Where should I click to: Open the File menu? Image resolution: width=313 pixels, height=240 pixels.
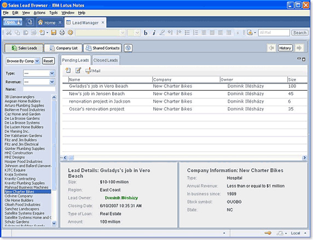pos(5,13)
